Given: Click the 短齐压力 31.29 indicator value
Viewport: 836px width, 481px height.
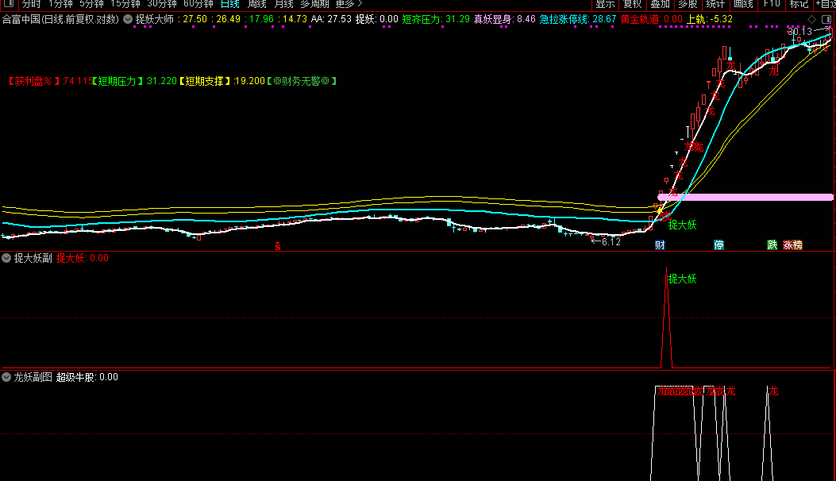Looking at the screenshot, I should point(436,19).
